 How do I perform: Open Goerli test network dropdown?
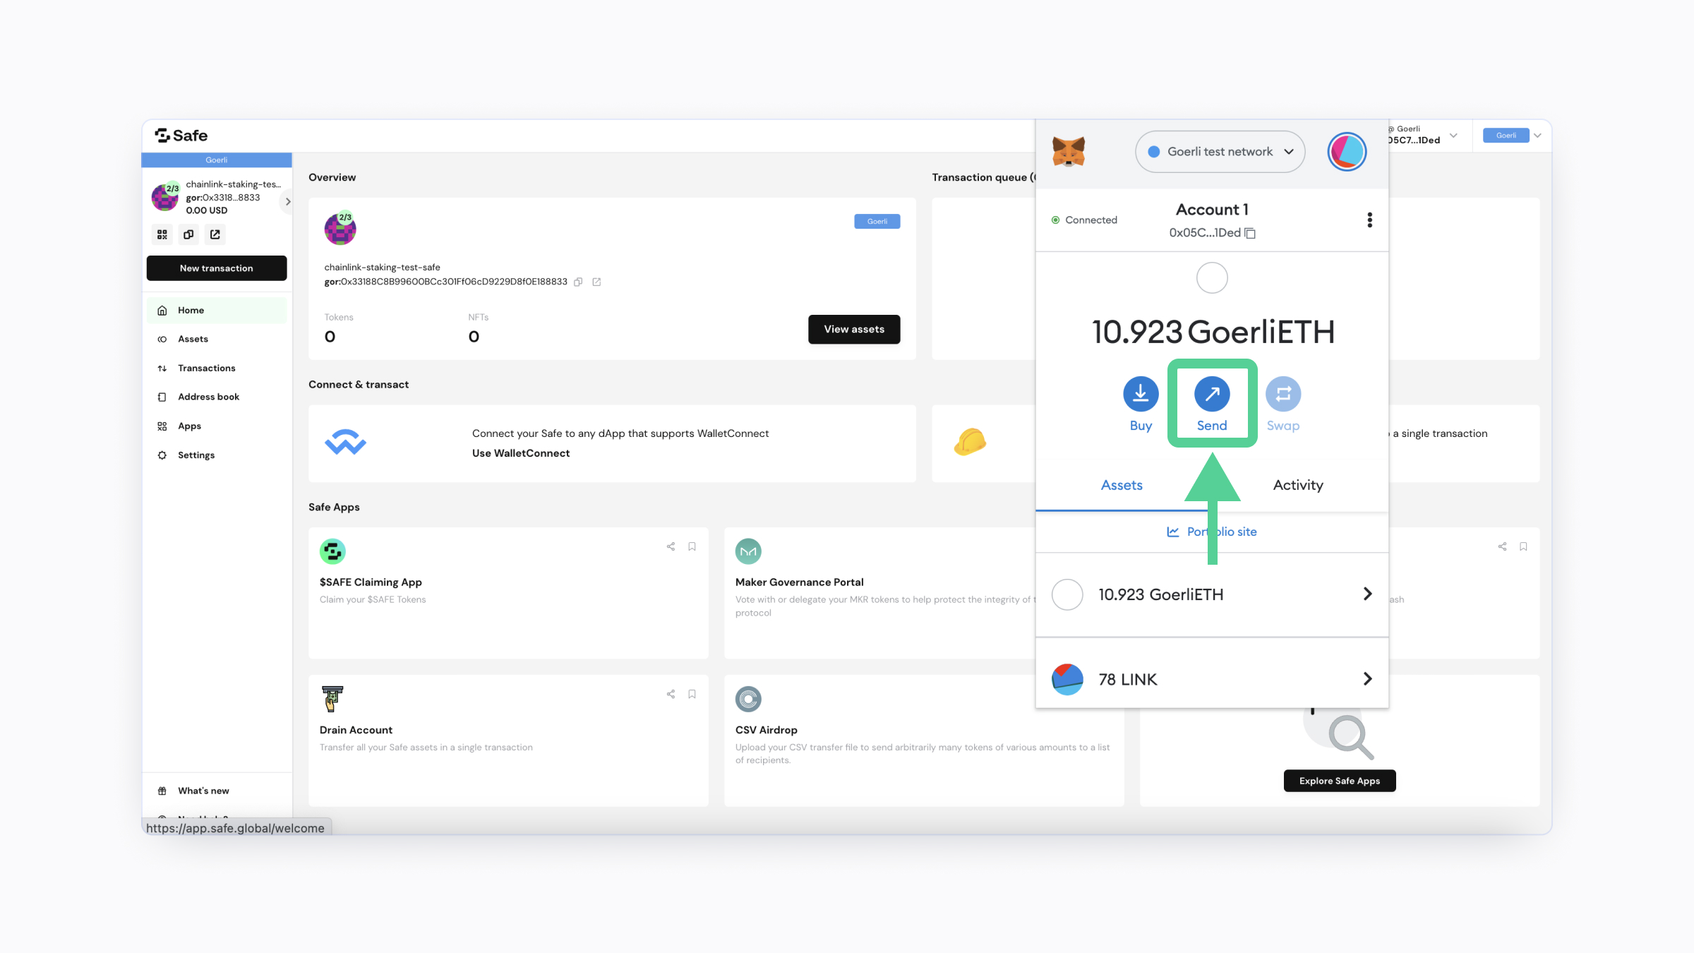click(1220, 152)
